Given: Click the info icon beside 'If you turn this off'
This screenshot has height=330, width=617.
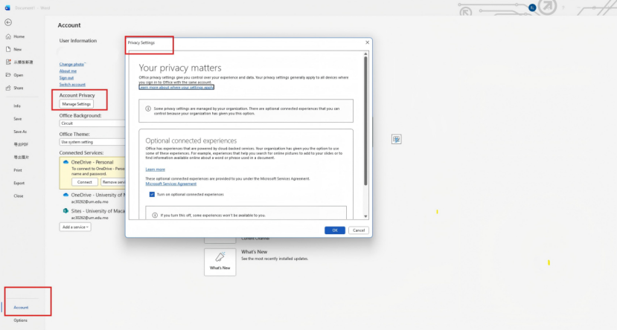Looking at the screenshot, I should click(155, 216).
